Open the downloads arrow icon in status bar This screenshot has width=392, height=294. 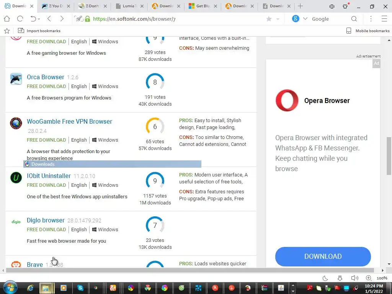click(x=340, y=278)
